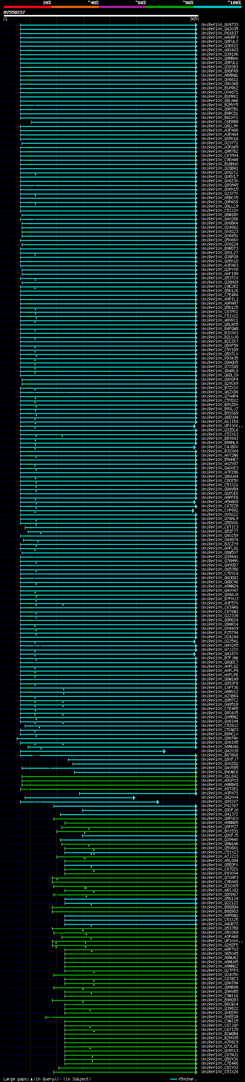Click the alignment bar for UniRef100_C6ERB8
The height and width of the screenshot is (1082, 245).
[x=114, y=122]
